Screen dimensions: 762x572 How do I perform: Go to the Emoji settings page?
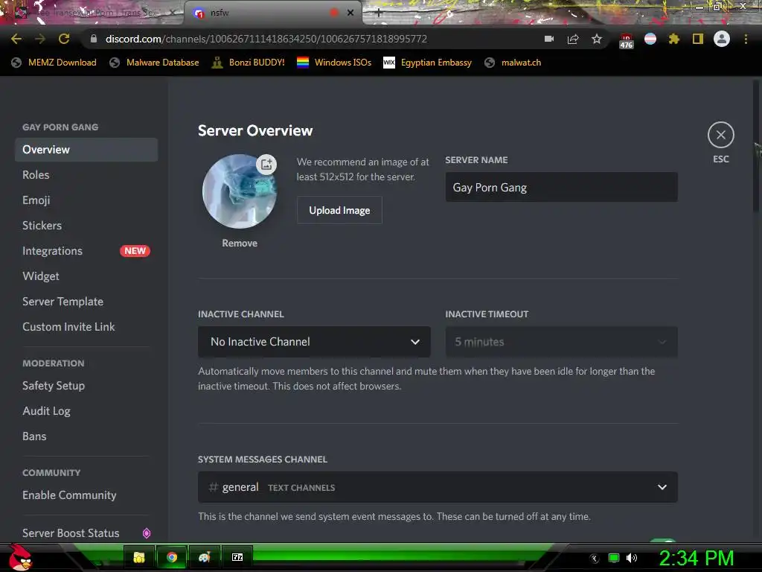click(x=86, y=200)
